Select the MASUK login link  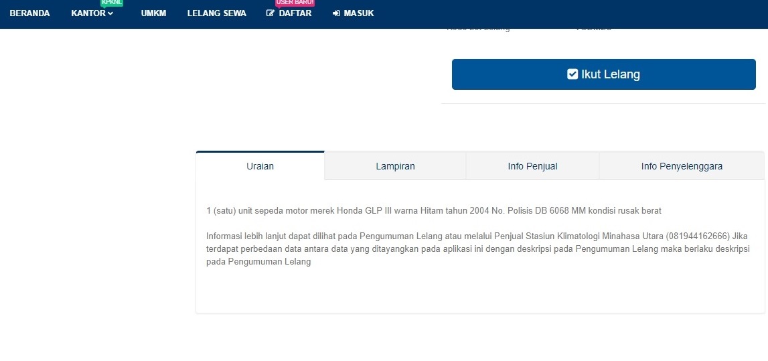coord(358,13)
